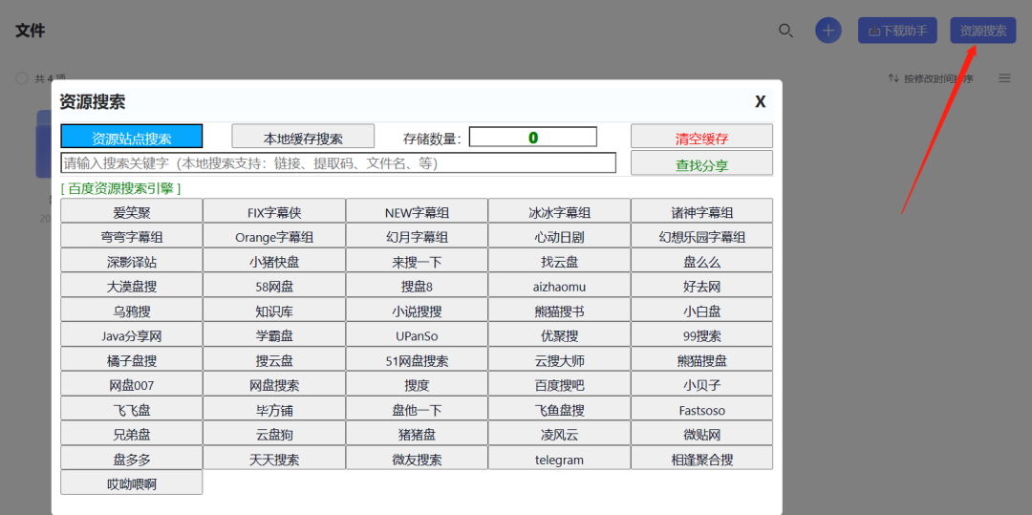Switch to 资源站点搜索 tab
The height and width of the screenshot is (515, 1032).
tap(132, 136)
